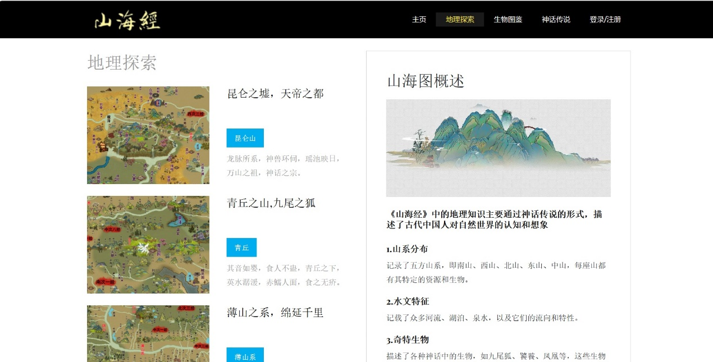Viewport: 713px width, 362px height.
Task: Click the 山海經 calligraphy logo
Action: click(x=127, y=20)
